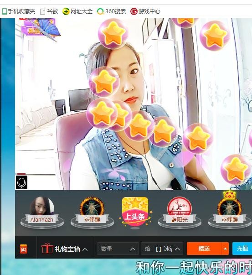252x275 pixels.
Task: Open the 手机收藏夹 bookmark
Action: 19,11
